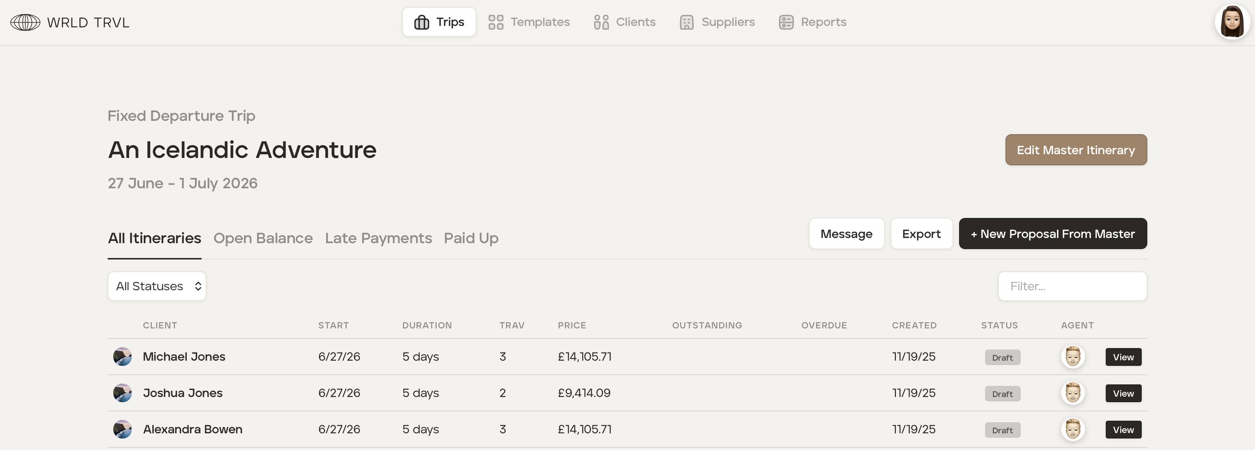
Task: Click the Reports icon in navigation
Action: click(786, 22)
